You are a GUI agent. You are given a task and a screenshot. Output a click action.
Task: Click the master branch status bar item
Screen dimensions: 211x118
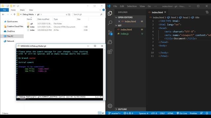pos(114,113)
